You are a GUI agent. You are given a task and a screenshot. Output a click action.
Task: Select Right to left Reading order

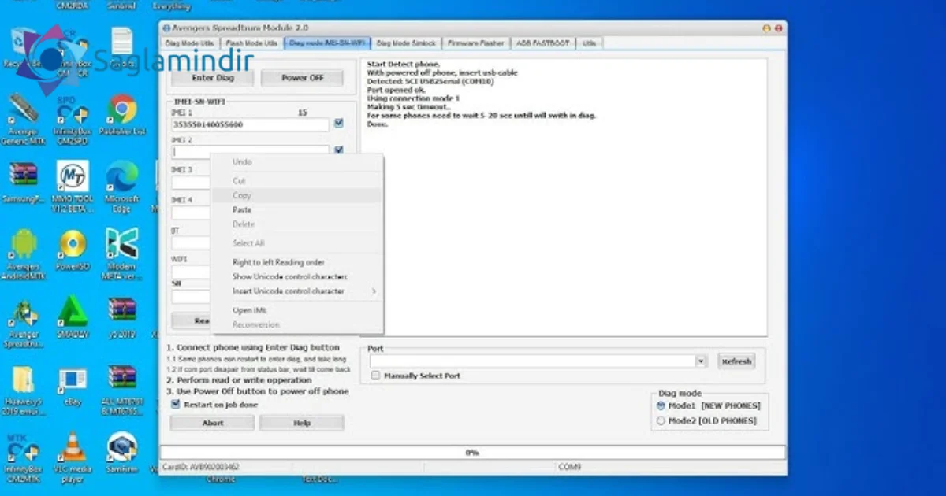click(297, 262)
